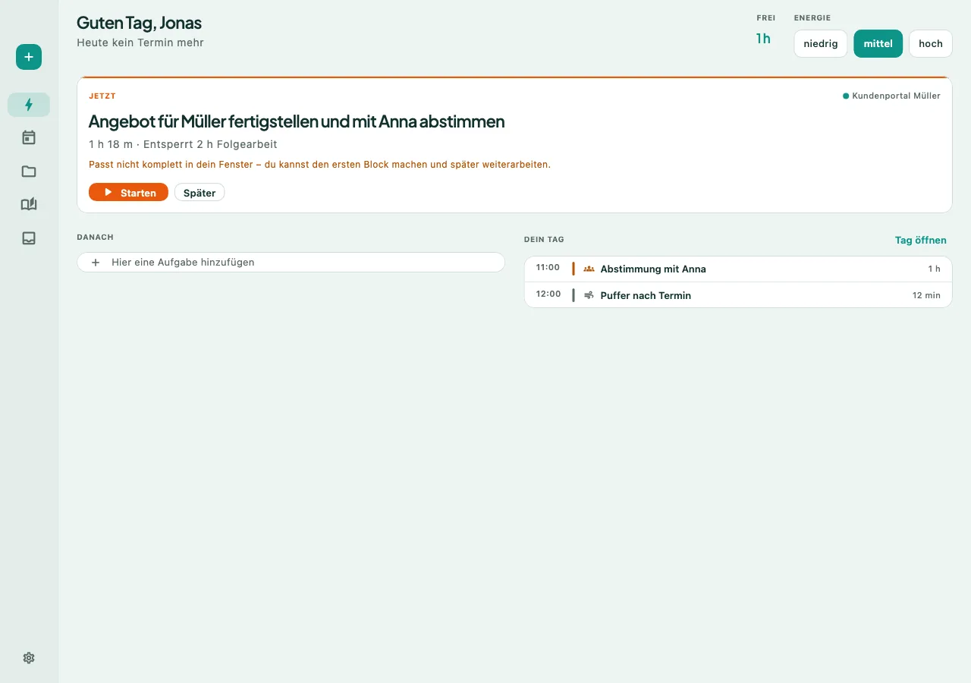Click the greeting Guten Tag, Jonas
The height and width of the screenshot is (683, 971).
[140, 23]
